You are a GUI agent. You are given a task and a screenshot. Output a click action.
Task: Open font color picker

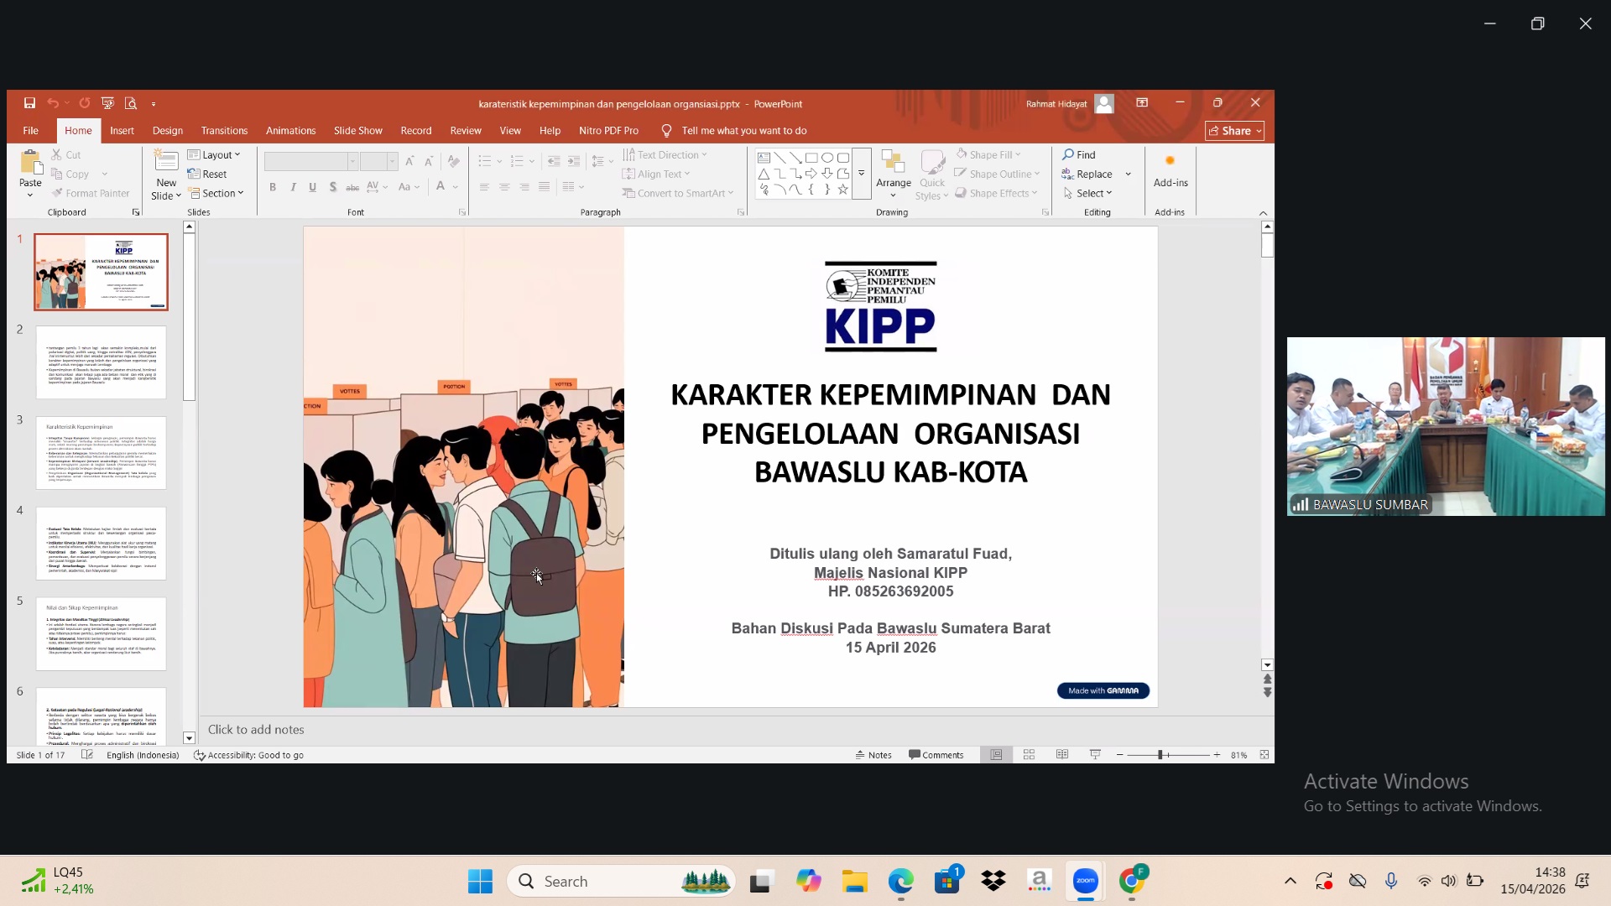pyautogui.click(x=441, y=186)
